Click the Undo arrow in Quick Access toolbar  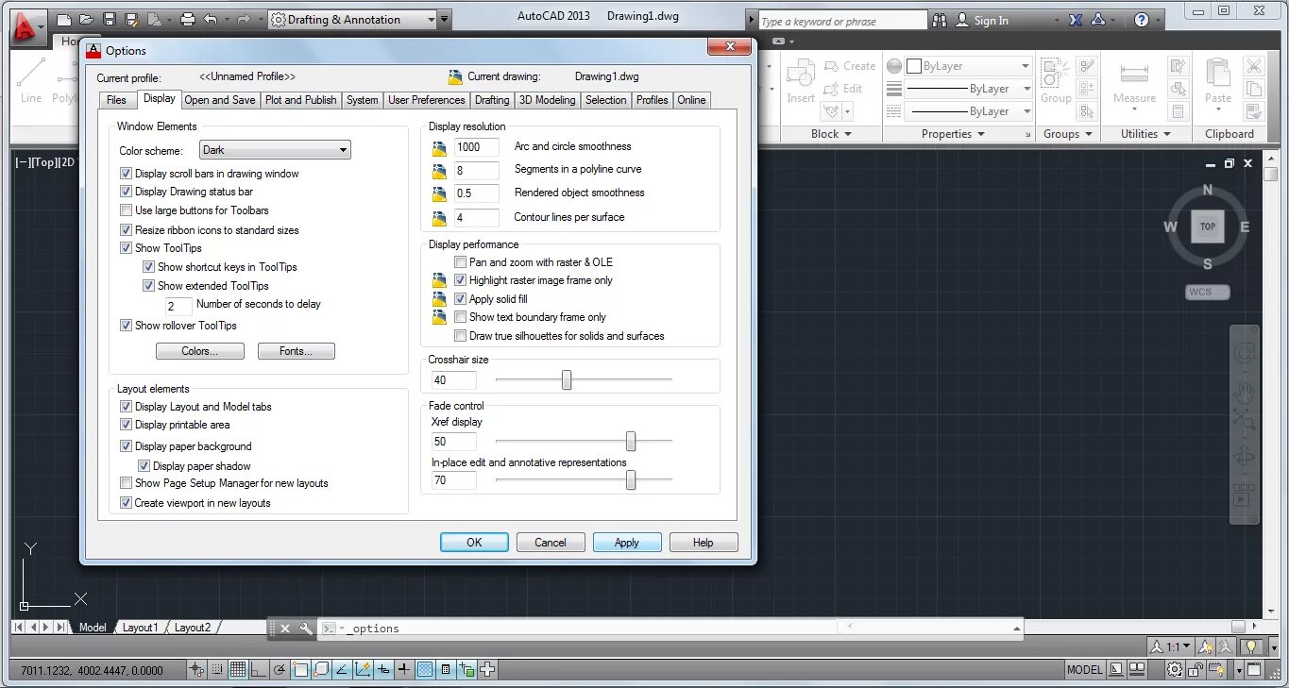click(x=210, y=20)
